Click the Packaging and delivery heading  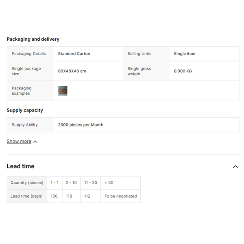[x=33, y=39]
